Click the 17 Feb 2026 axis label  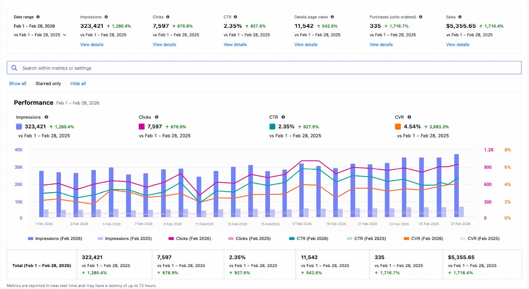[x=302, y=224]
